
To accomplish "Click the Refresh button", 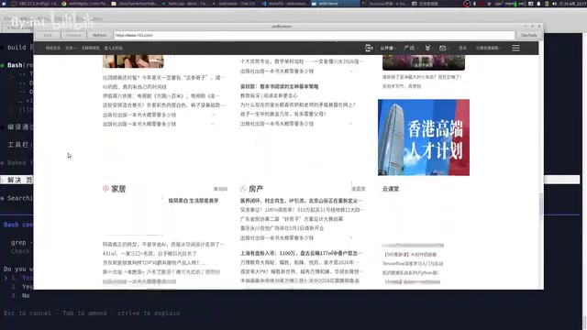I will tap(100, 35).
